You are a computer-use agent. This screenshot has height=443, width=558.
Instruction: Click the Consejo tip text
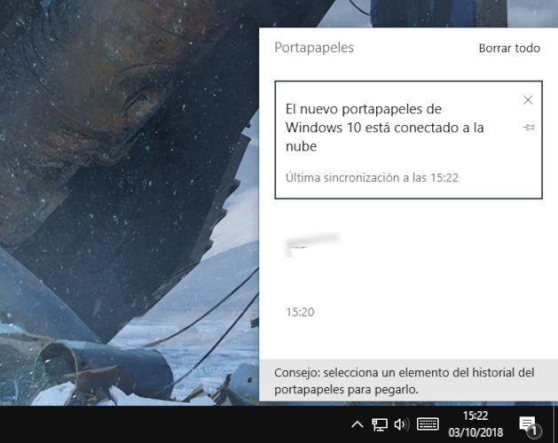405,381
